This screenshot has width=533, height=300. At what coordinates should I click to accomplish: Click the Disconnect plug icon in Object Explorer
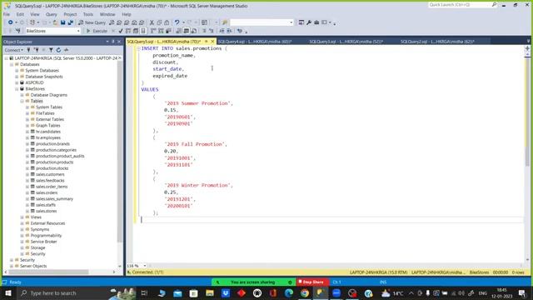pyautogui.click(x=36, y=50)
